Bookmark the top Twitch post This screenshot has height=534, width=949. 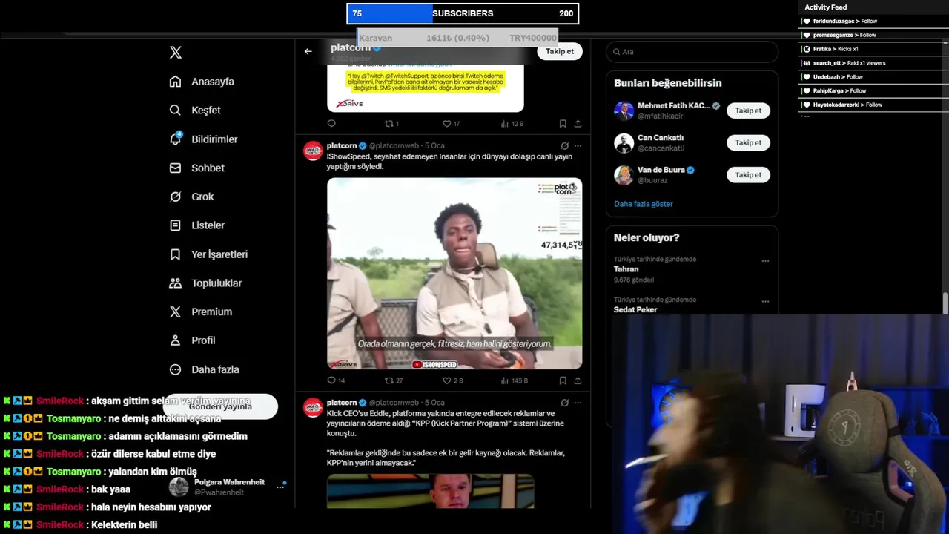coord(563,124)
